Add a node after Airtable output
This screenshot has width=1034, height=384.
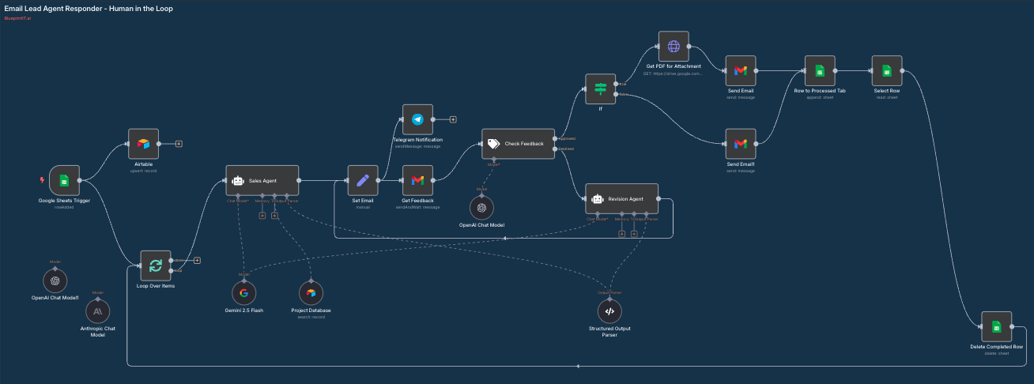179,144
